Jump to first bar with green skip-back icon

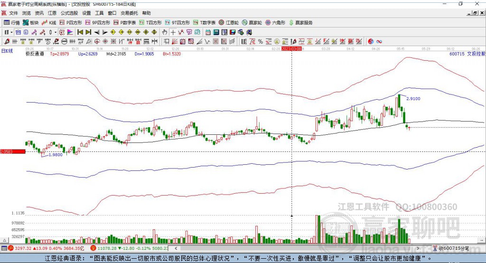click(x=80, y=32)
